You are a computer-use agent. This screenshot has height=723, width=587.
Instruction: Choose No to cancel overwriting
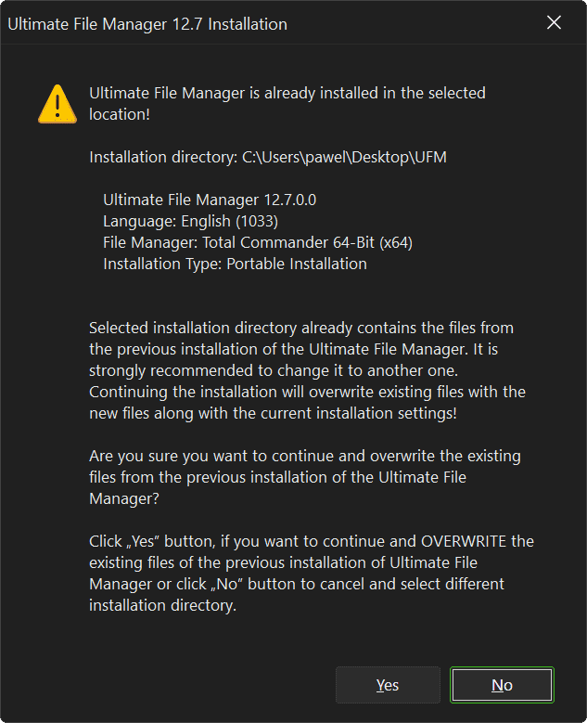tap(502, 685)
